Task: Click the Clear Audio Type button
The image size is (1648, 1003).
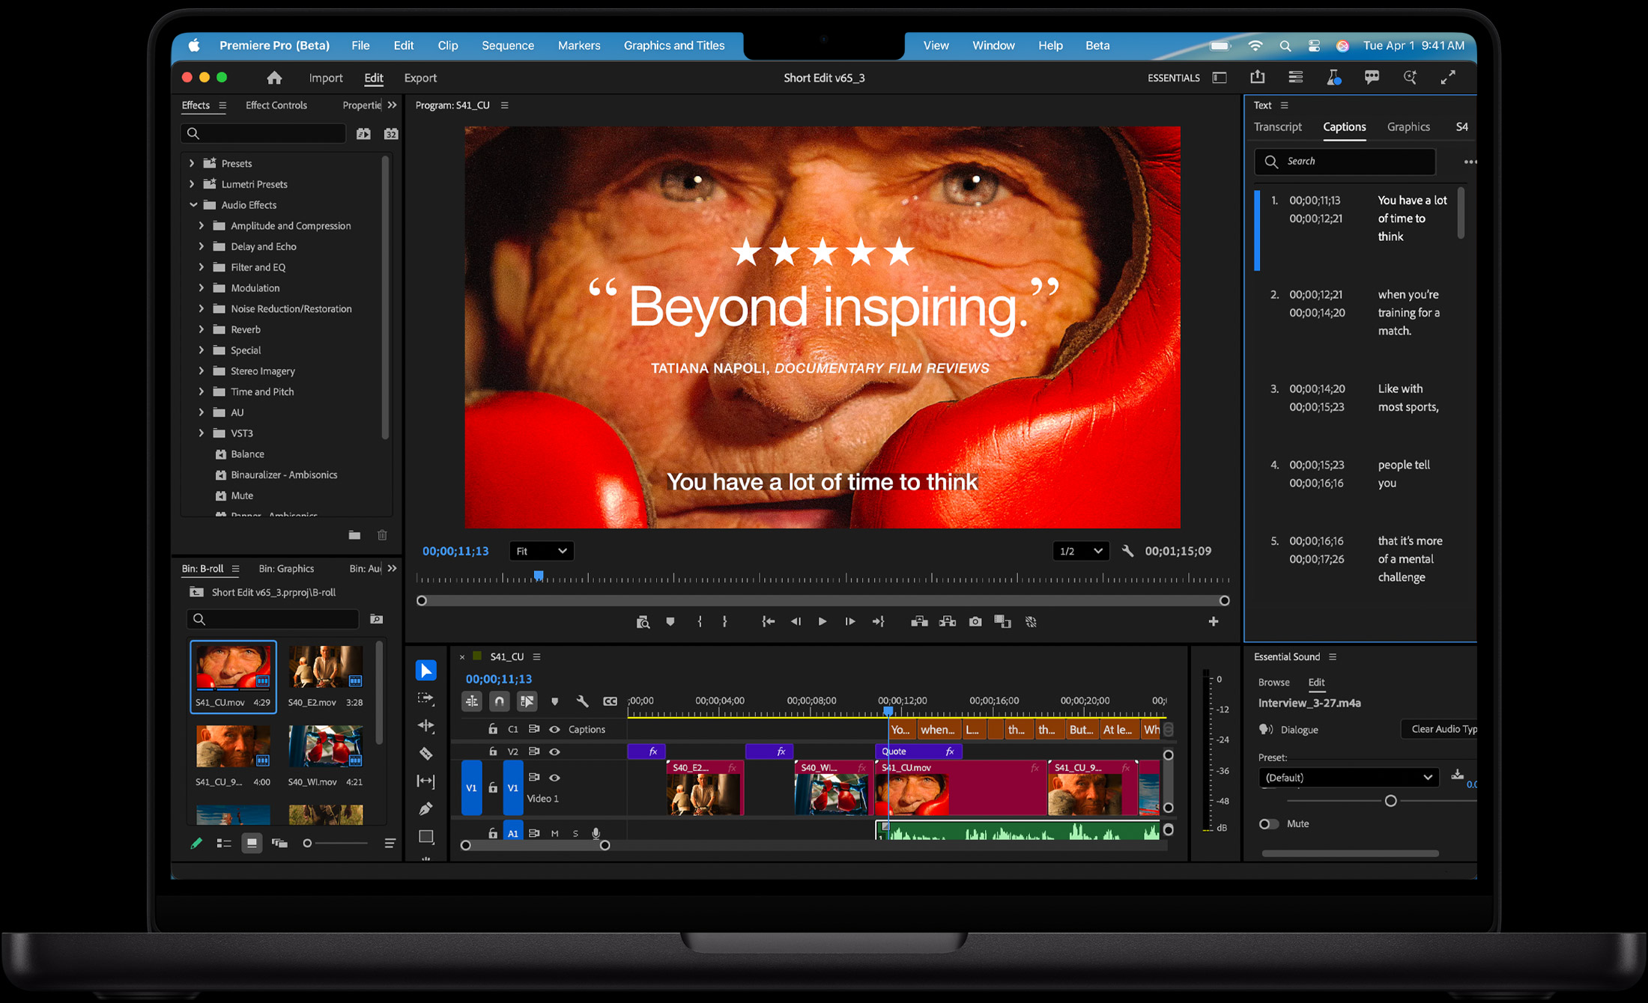Action: (1441, 729)
